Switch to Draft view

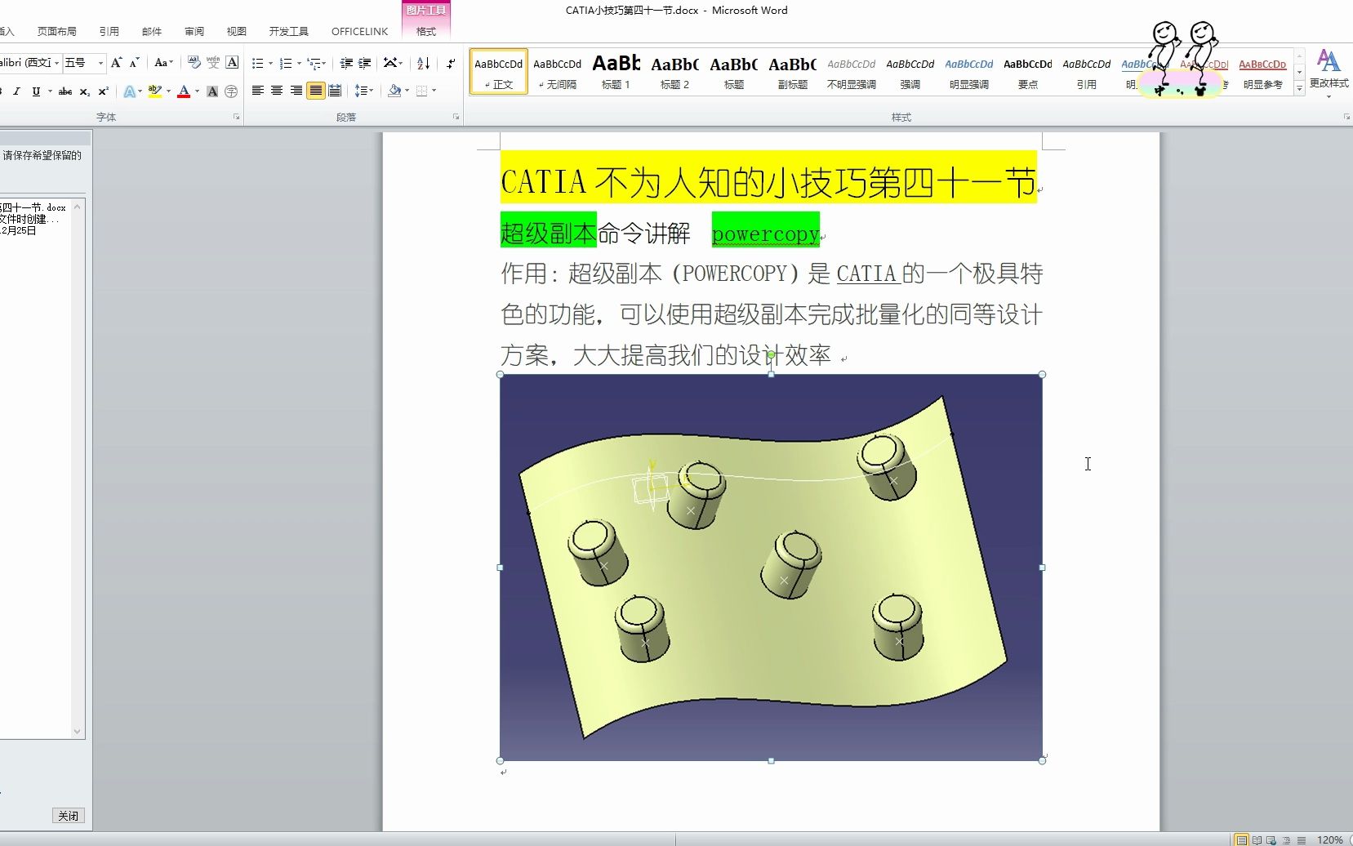[1301, 839]
